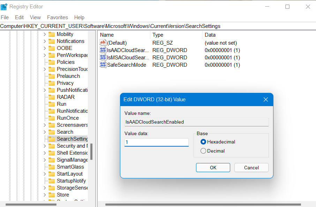The image size is (316, 207).
Task: Select the IsAADCloudSearchEnabled DWORD icon
Action: click(103, 50)
